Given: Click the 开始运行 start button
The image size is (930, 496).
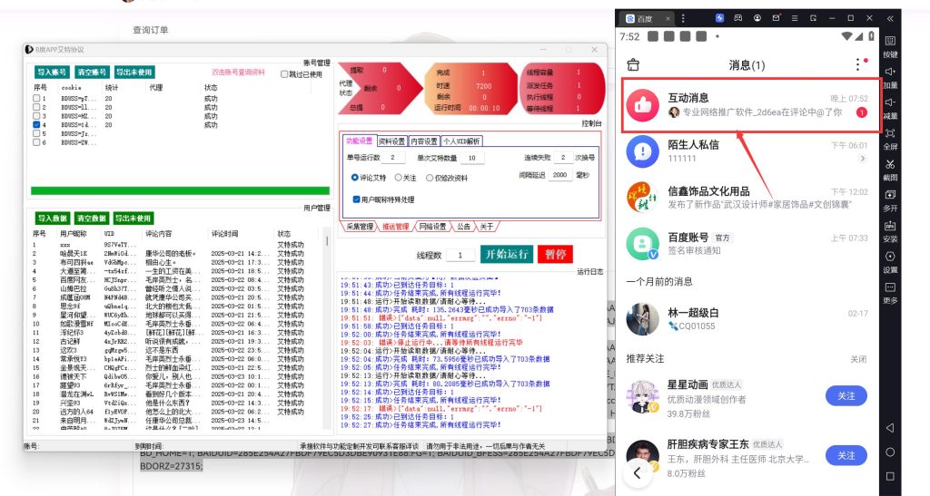Looking at the screenshot, I should 505,255.
